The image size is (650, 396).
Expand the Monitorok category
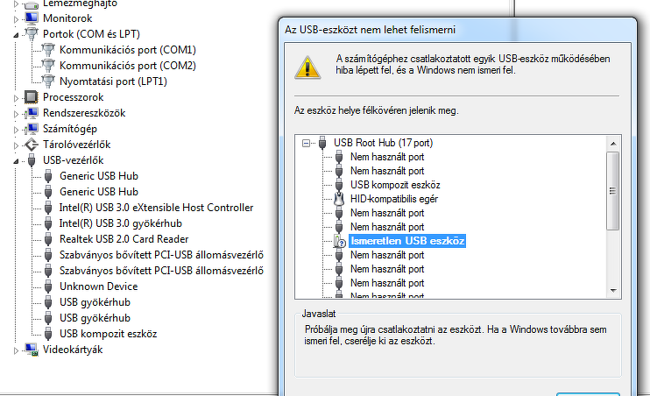(18, 18)
